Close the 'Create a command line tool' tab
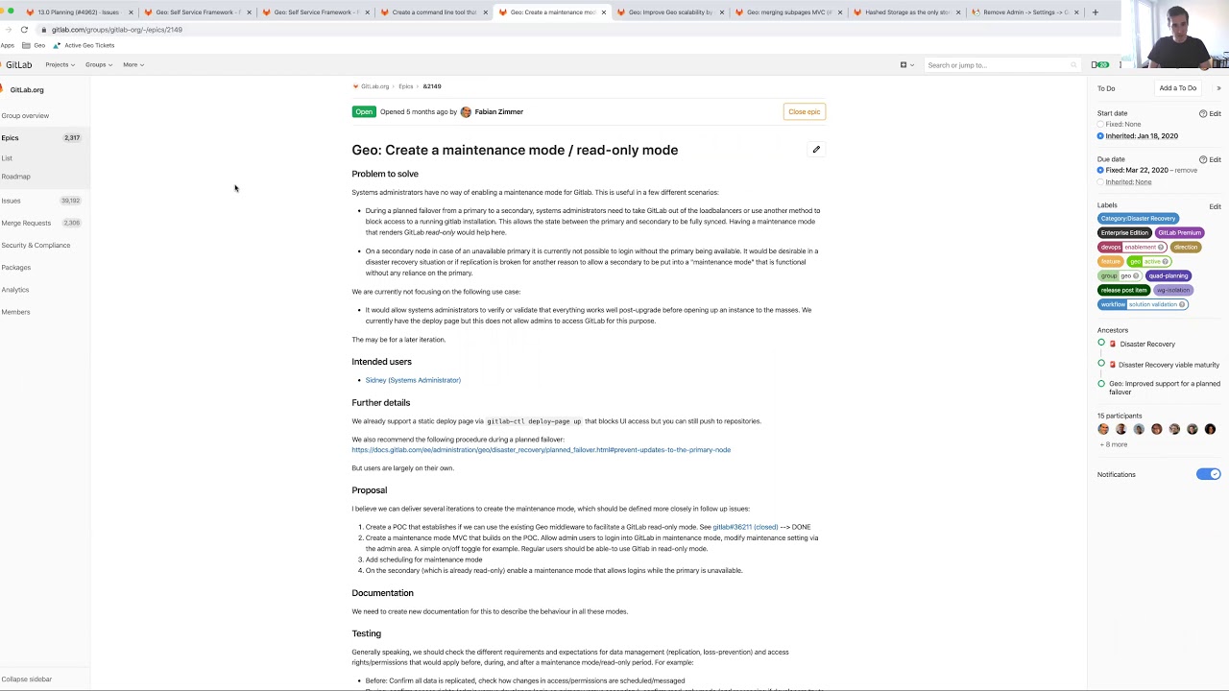1229x691 pixels. point(485,12)
